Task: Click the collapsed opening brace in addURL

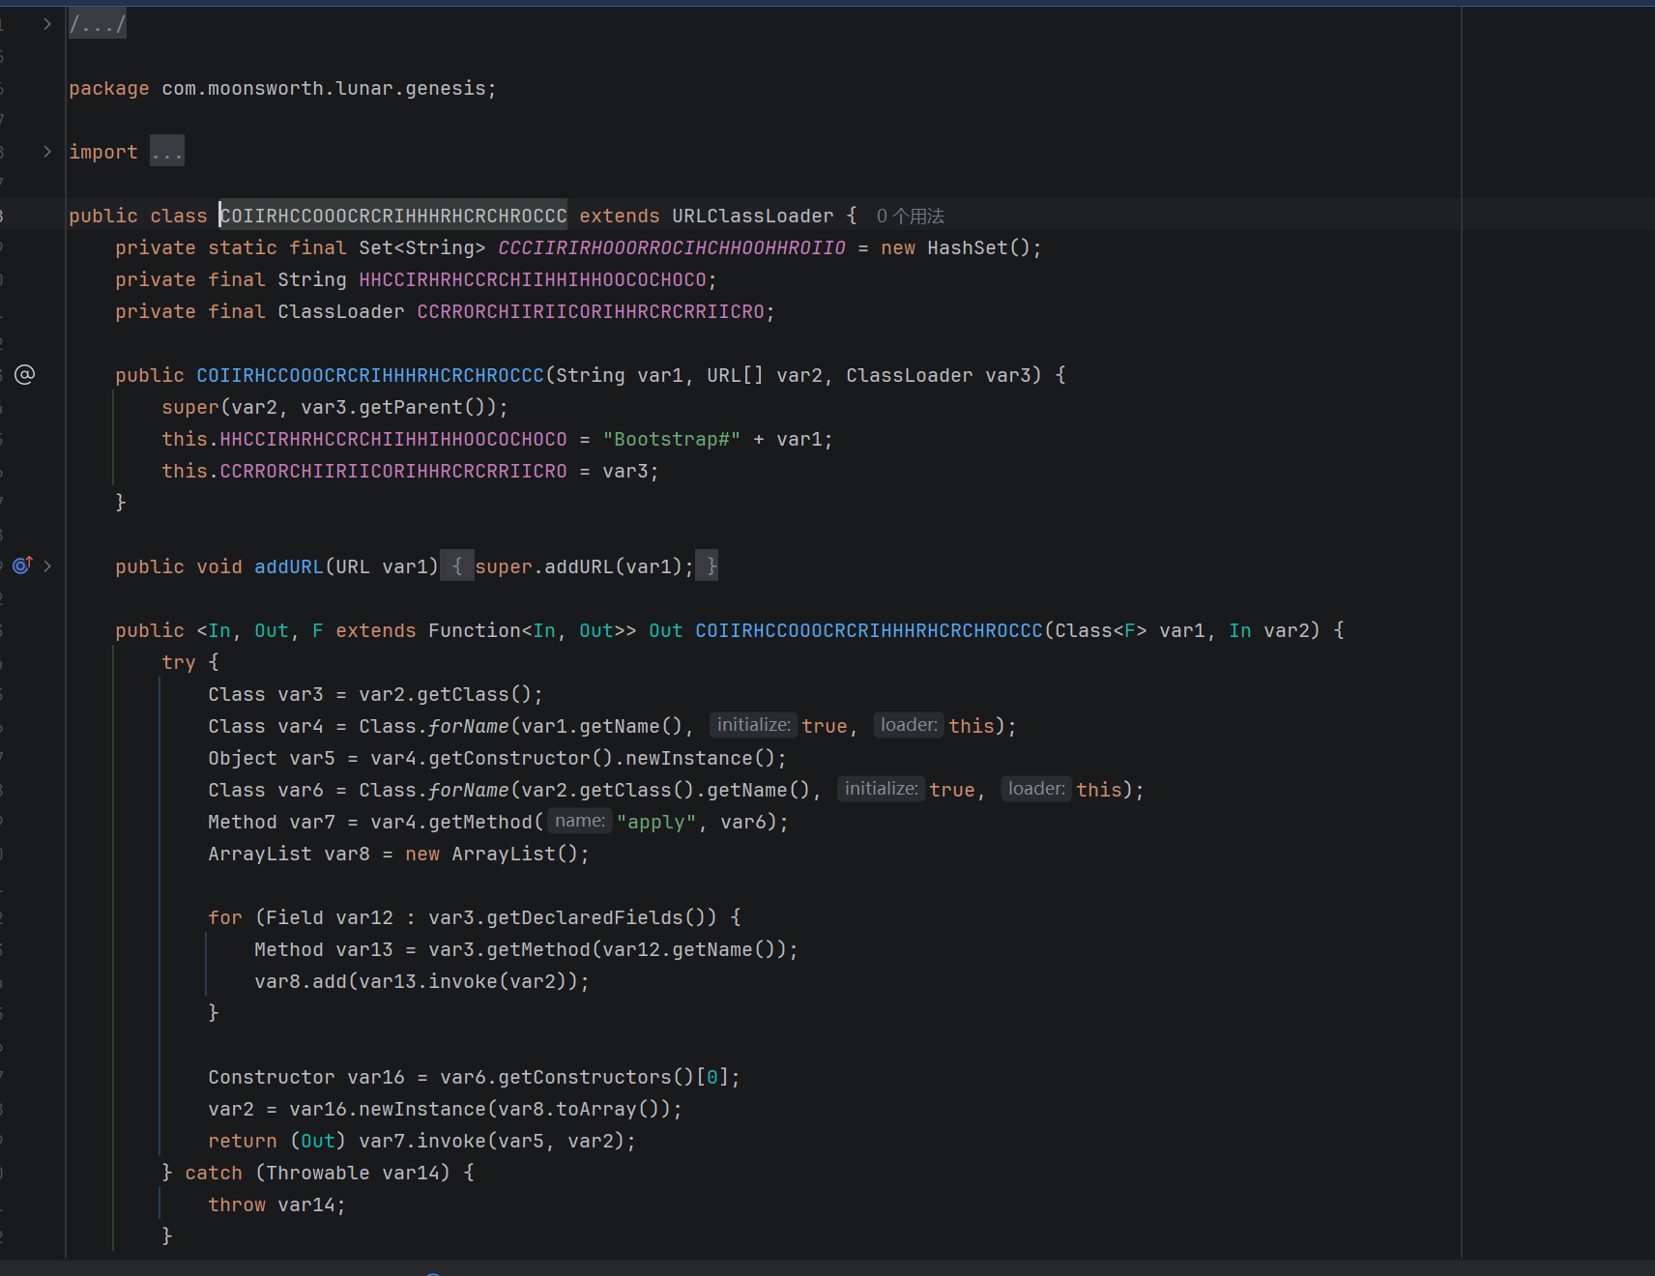Action: pyautogui.click(x=457, y=566)
